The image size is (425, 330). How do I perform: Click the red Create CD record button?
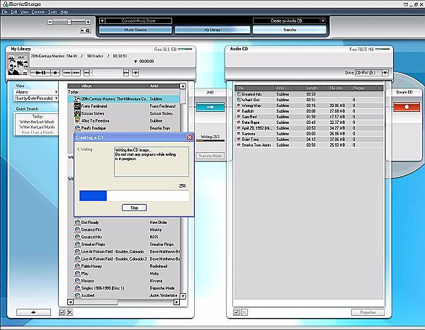405,106
